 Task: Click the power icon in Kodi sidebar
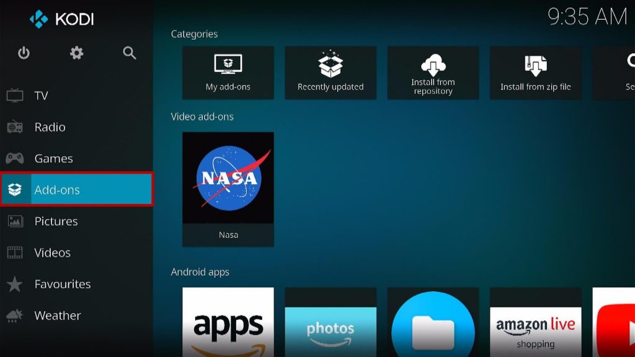pyautogui.click(x=24, y=53)
